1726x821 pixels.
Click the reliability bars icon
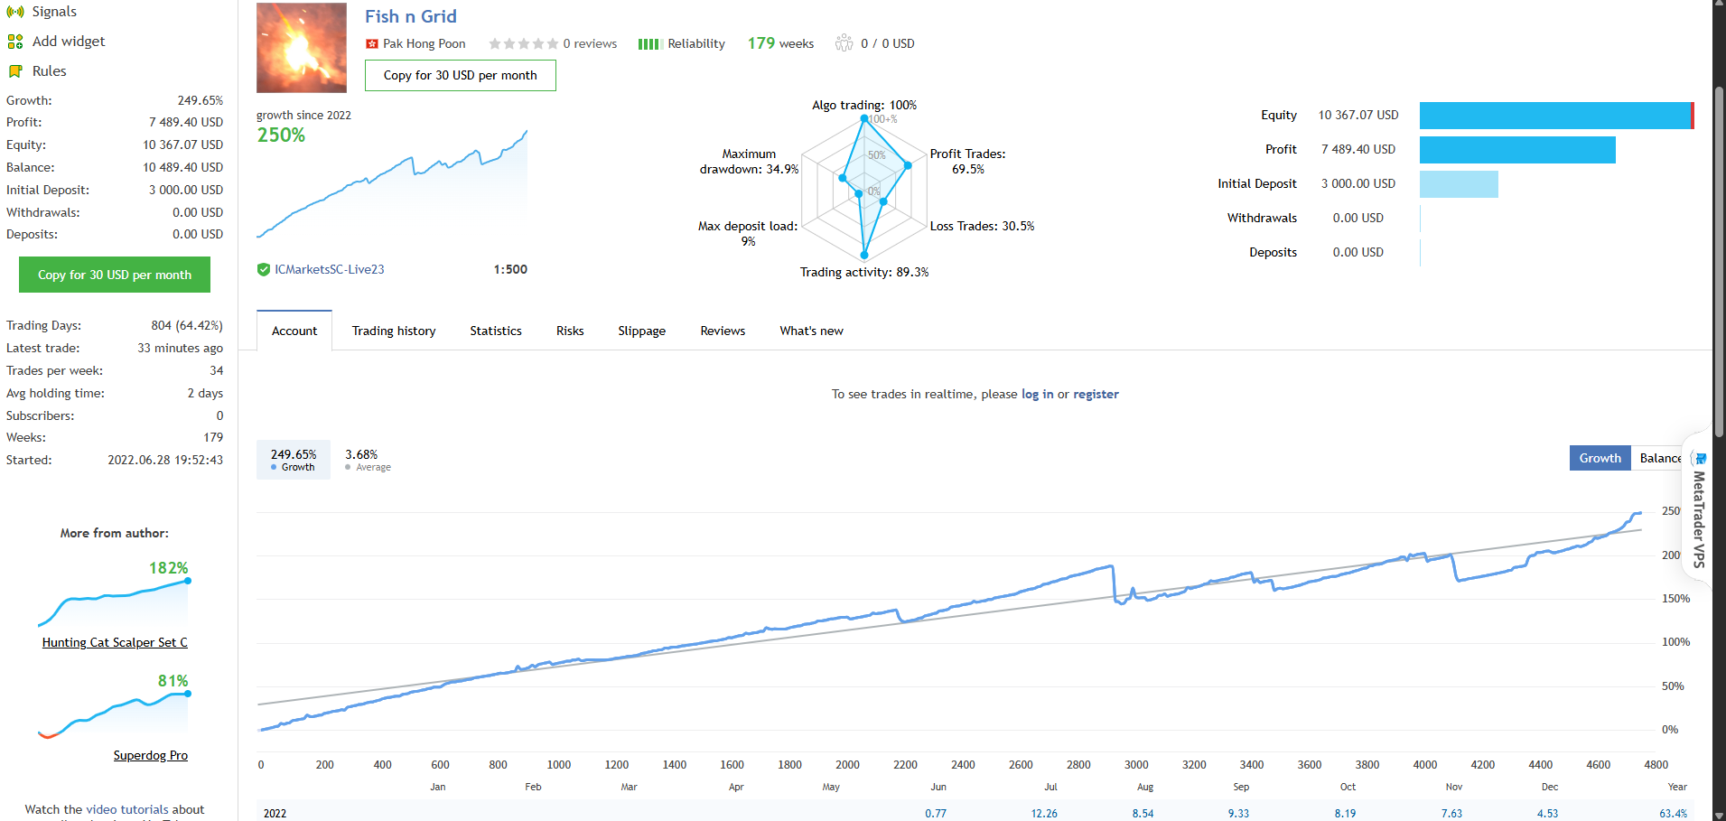[x=648, y=44]
